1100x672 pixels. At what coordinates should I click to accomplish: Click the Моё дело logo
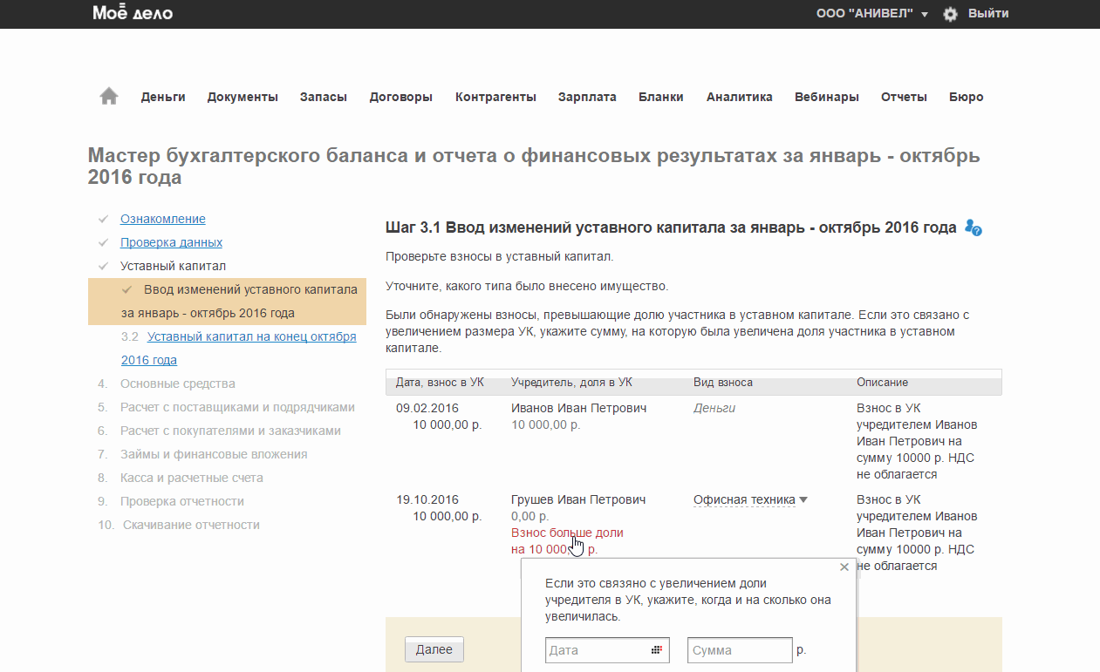click(x=133, y=13)
